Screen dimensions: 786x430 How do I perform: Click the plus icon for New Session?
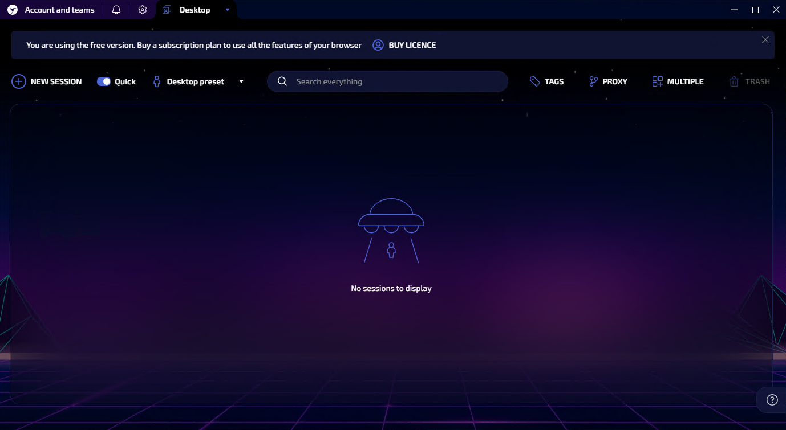(19, 81)
